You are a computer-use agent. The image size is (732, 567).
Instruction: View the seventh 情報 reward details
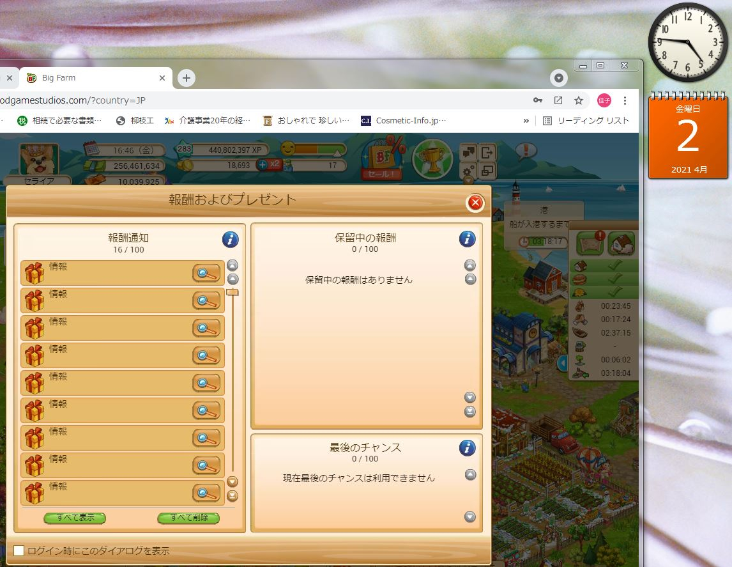tap(206, 438)
